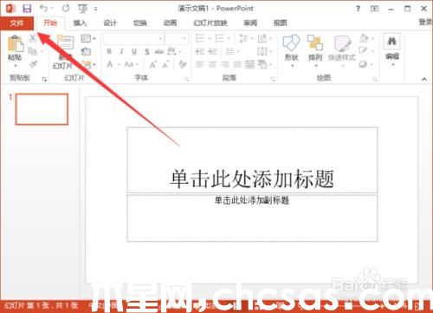This screenshot has width=433, height=313.
Task: Toggle underline formatting
Action: pyautogui.click(x=134, y=51)
